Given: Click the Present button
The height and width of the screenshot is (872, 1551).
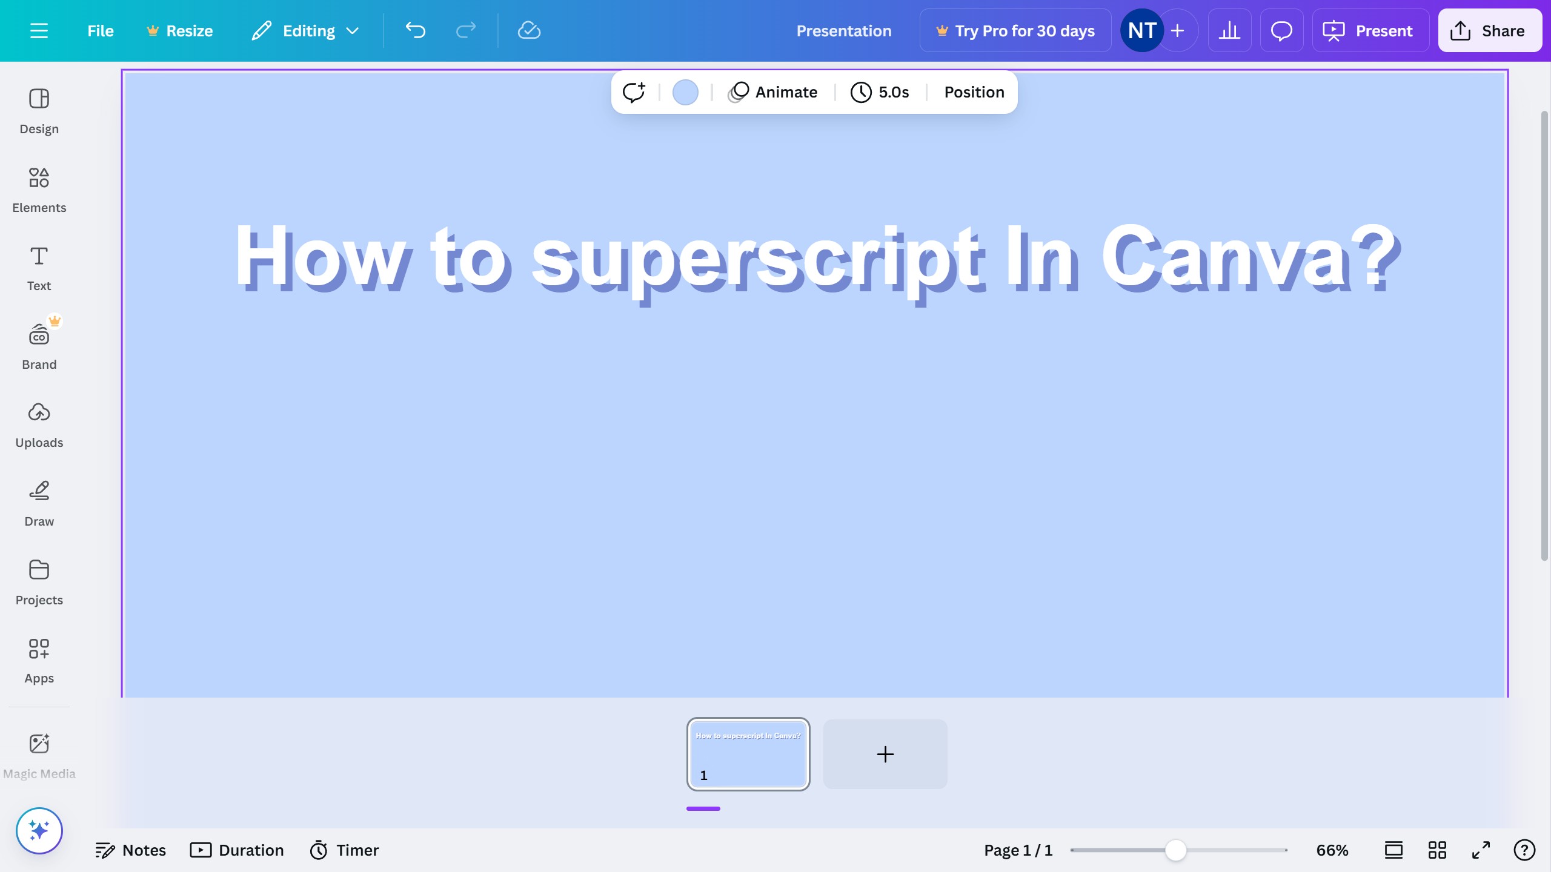Looking at the screenshot, I should (x=1370, y=30).
